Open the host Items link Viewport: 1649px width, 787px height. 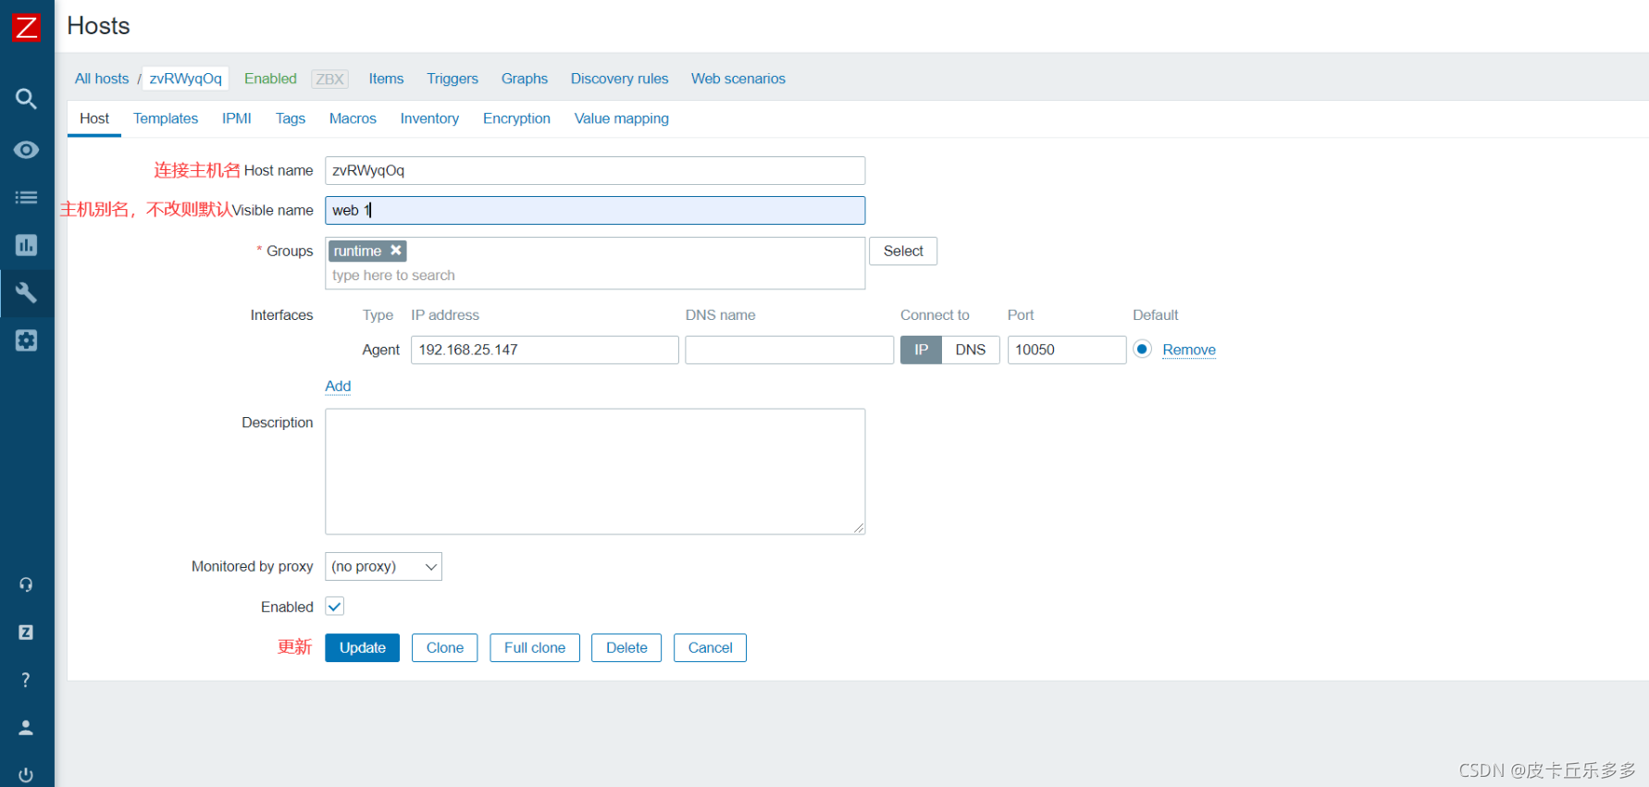(386, 79)
